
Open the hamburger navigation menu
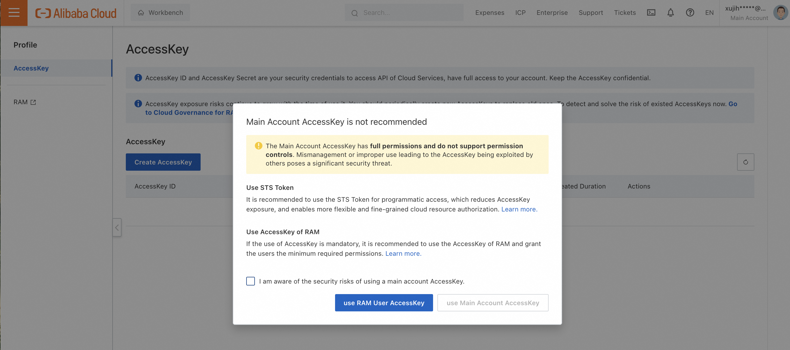point(14,13)
